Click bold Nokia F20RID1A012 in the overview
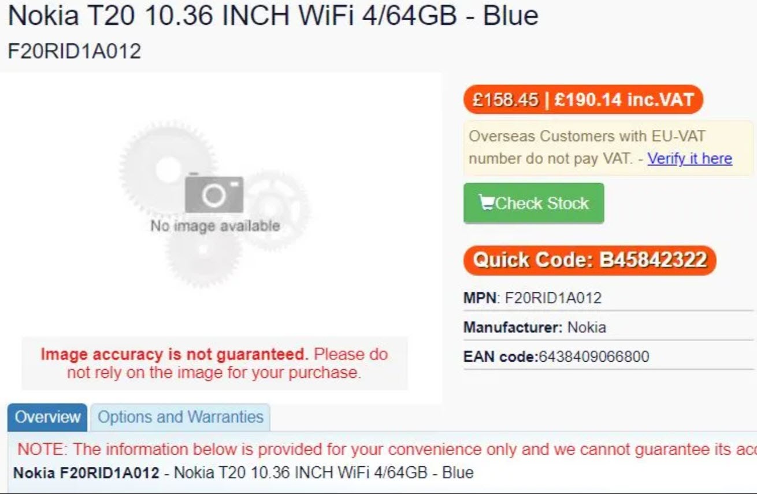Screen dimensions: 757x494 click(86, 473)
